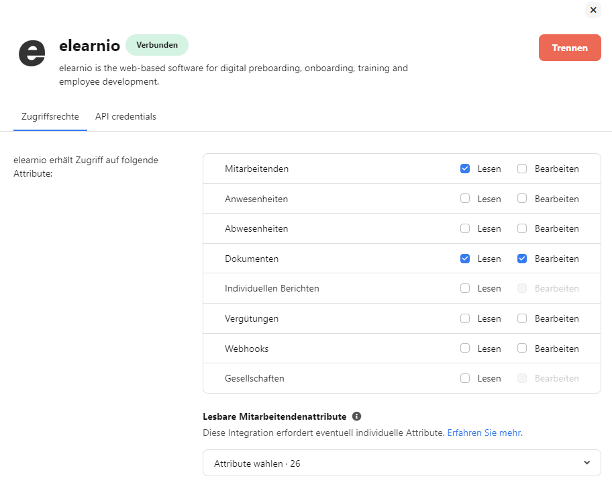This screenshot has width=612, height=493.
Task: Click 'Diese Integration erfordert eventuell individuelle Attribute' text
Action: (324, 433)
